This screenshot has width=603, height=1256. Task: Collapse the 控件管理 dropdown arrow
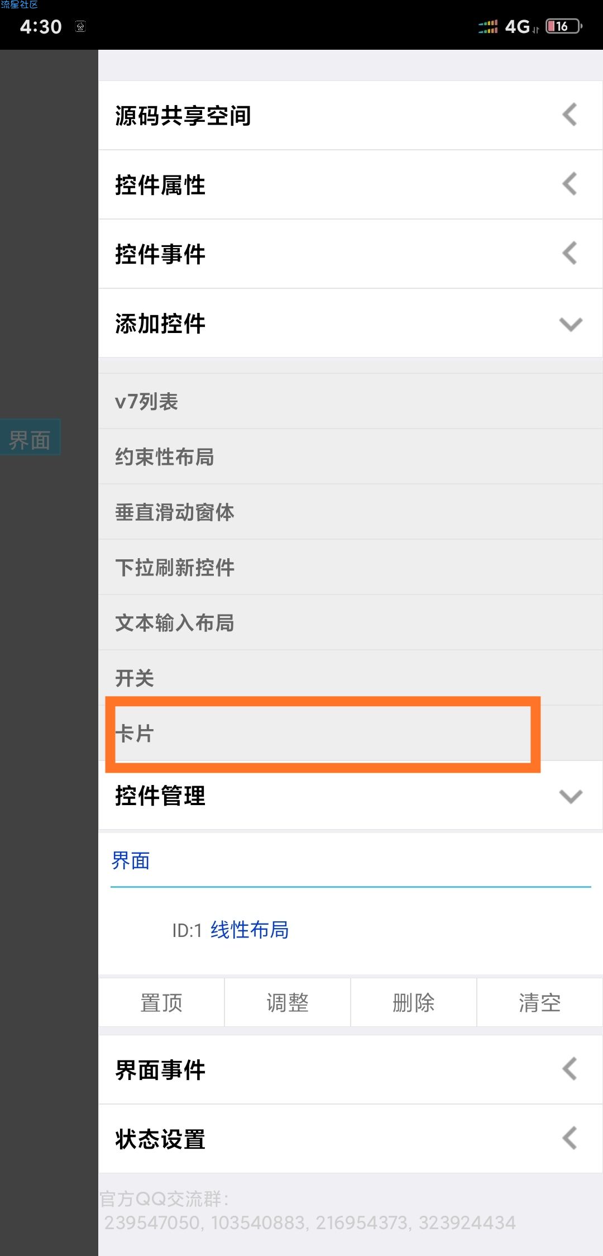pyautogui.click(x=570, y=796)
